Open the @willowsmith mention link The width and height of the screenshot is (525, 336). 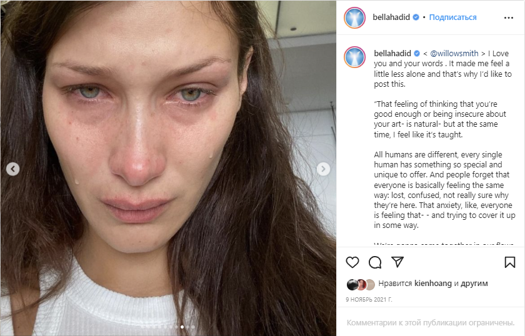click(454, 54)
